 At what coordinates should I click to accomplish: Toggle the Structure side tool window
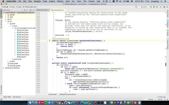coord(1,24)
